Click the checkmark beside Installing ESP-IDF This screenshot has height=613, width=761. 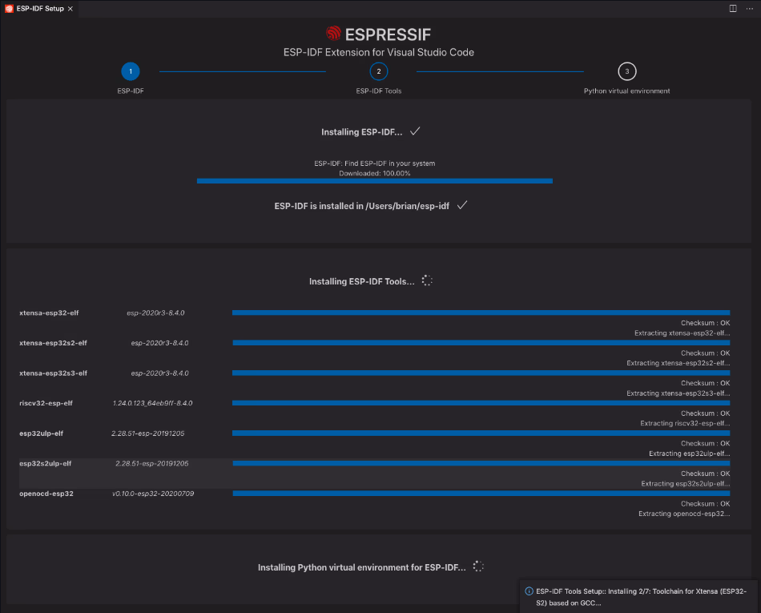415,131
